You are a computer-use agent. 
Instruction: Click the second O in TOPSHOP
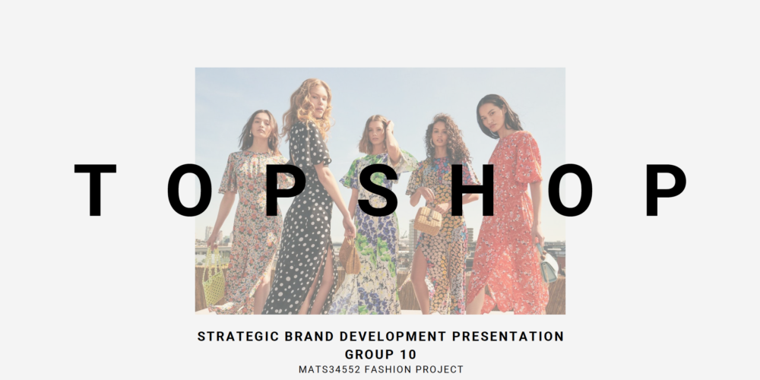click(570, 190)
